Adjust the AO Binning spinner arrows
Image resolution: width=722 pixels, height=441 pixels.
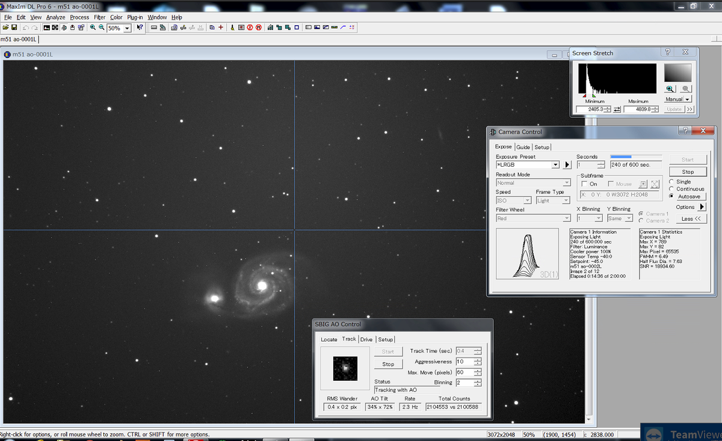coord(478,383)
